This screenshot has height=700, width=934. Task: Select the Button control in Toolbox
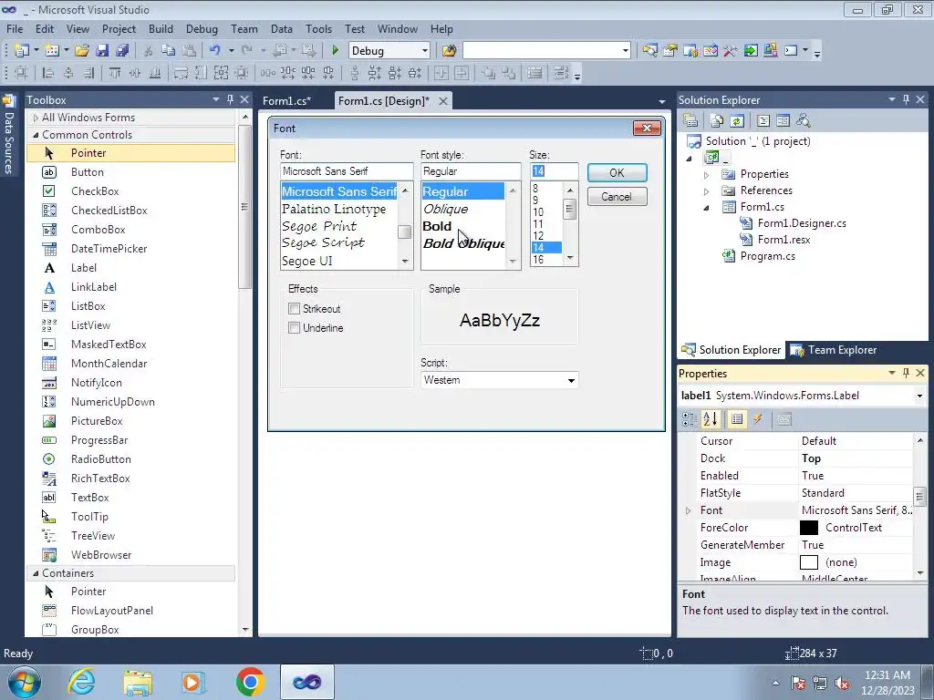tap(87, 172)
